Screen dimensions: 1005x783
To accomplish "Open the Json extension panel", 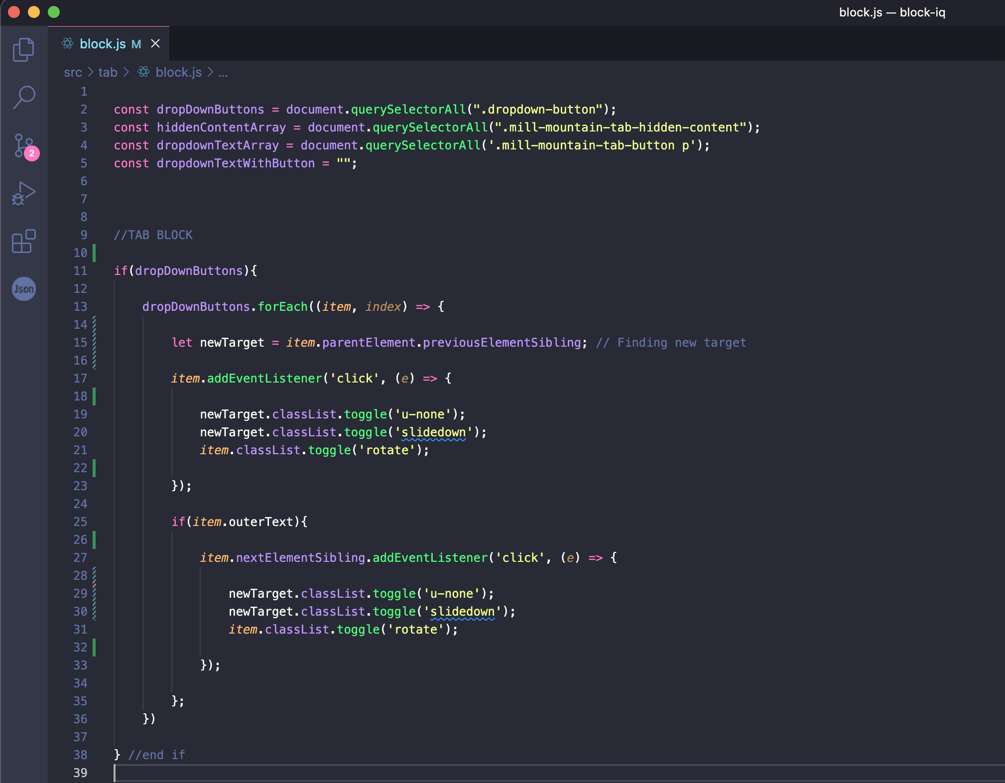I will (x=23, y=289).
